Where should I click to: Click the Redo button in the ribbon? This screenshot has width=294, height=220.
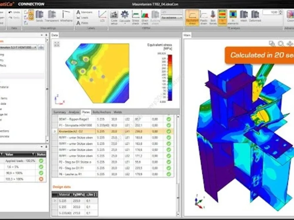pyautogui.click(x=14, y=18)
